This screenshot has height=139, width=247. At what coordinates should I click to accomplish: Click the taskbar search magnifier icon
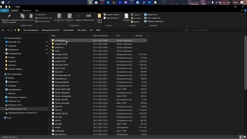click(x=8, y=2)
